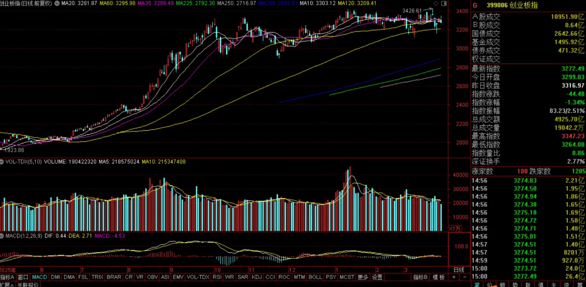Select the 主 tab in quote panel
The image size is (586, 287).
click(x=553, y=285)
